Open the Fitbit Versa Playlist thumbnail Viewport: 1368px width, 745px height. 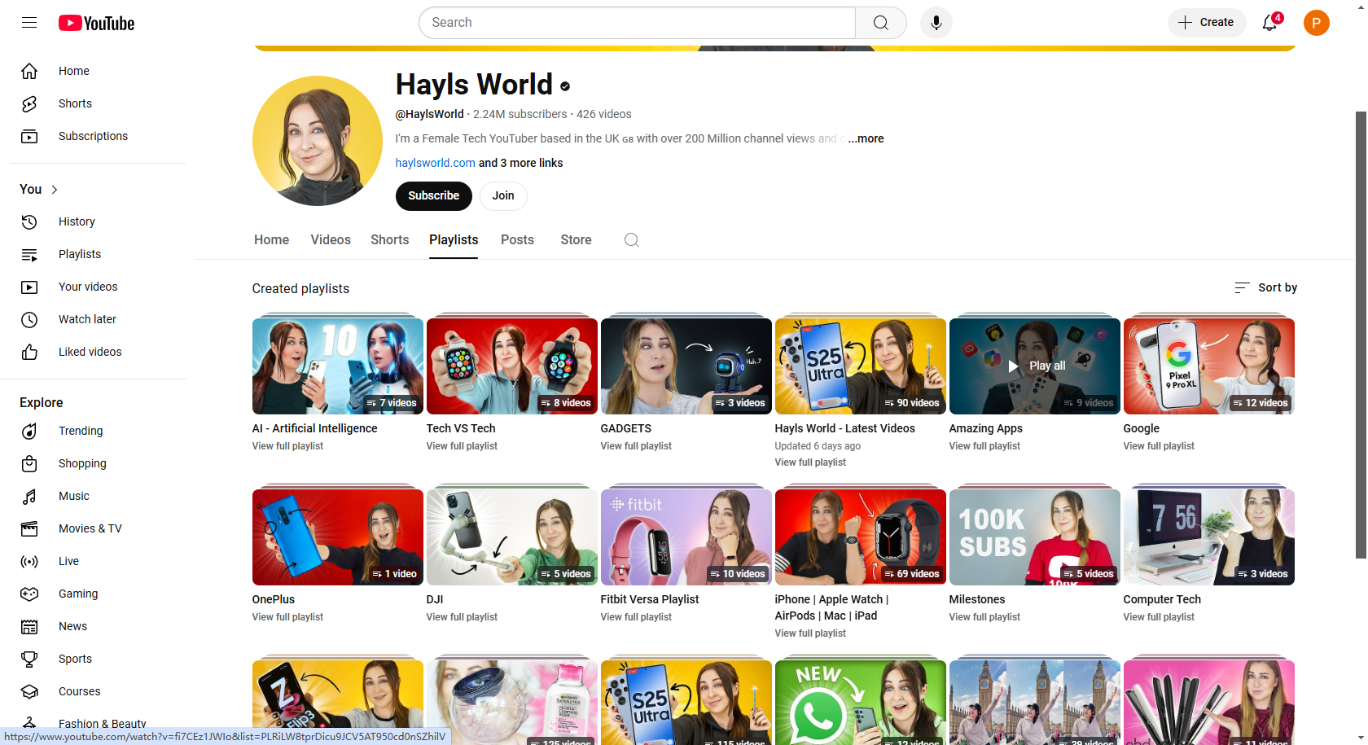[x=686, y=537]
